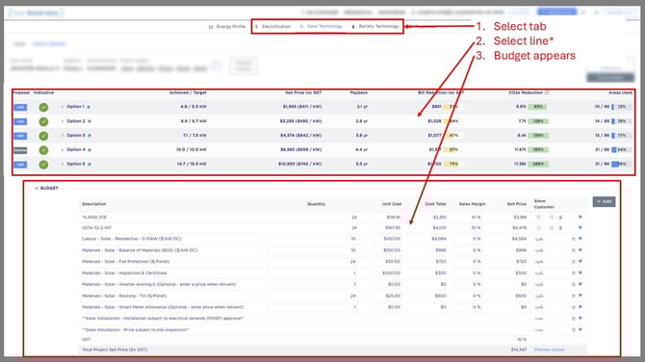645x362 pixels.
Task: Expand the Option 5 row chevron
Action: [63, 164]
